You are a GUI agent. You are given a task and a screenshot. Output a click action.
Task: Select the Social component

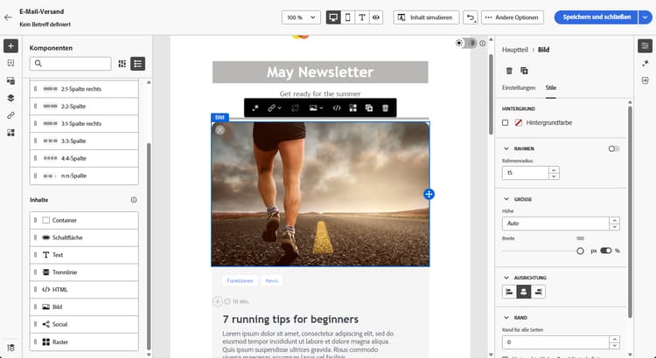pos(84,324)
